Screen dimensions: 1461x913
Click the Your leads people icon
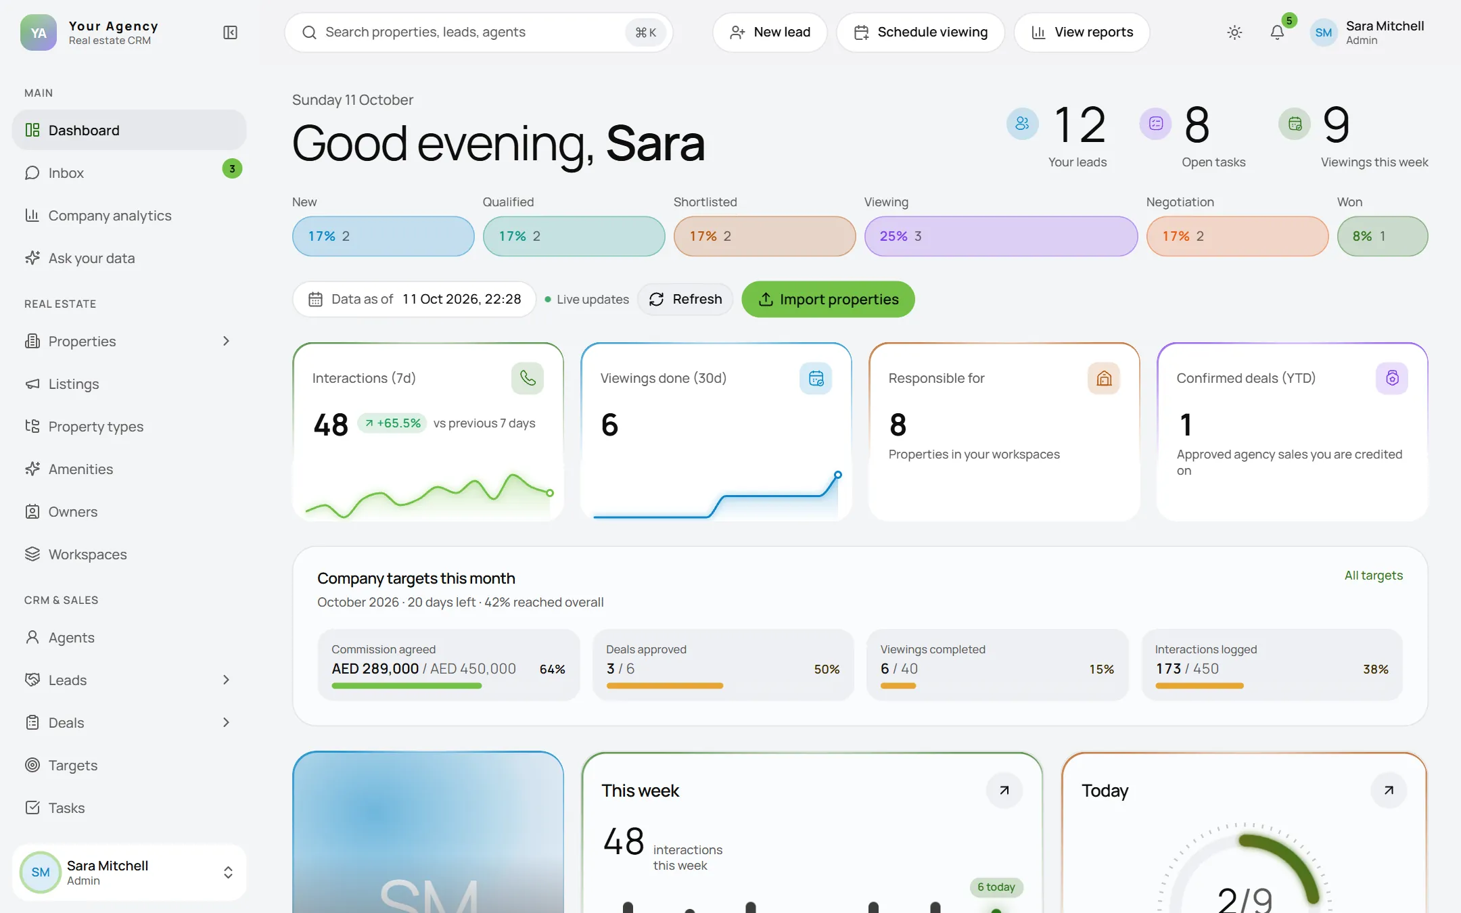1022,124
